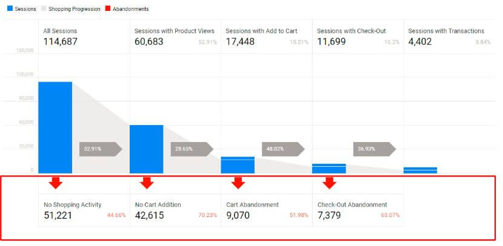This screenshot has height=246, width=503.
Task: Select Sessions with Check-Out header
Action: click(x=358, y=37)
